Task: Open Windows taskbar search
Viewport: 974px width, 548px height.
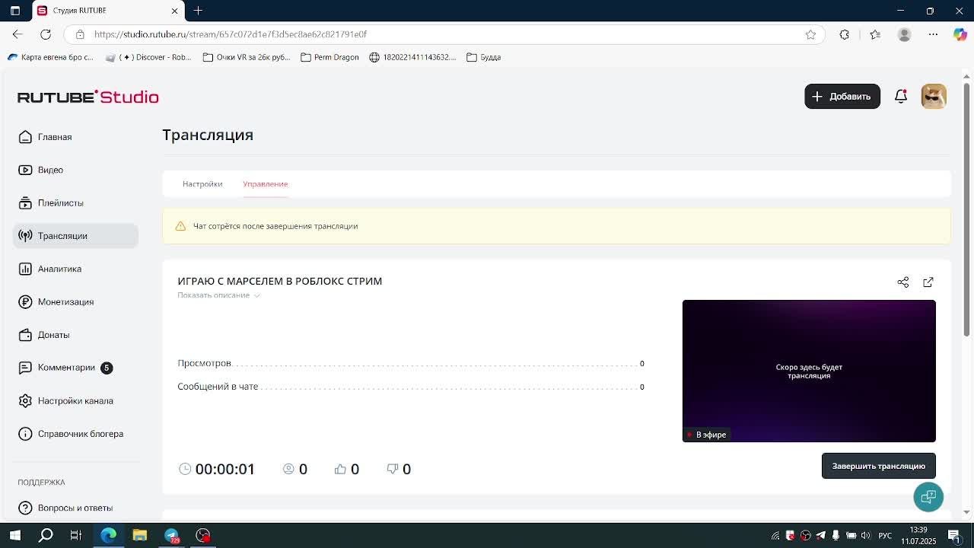Action: pos(46,535)
